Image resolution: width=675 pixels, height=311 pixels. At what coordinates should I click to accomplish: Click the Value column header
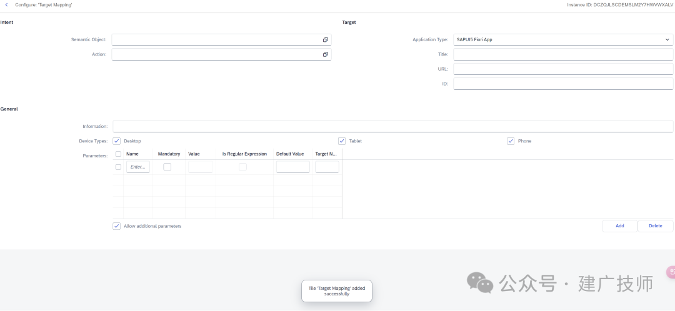tap(194, 154)
